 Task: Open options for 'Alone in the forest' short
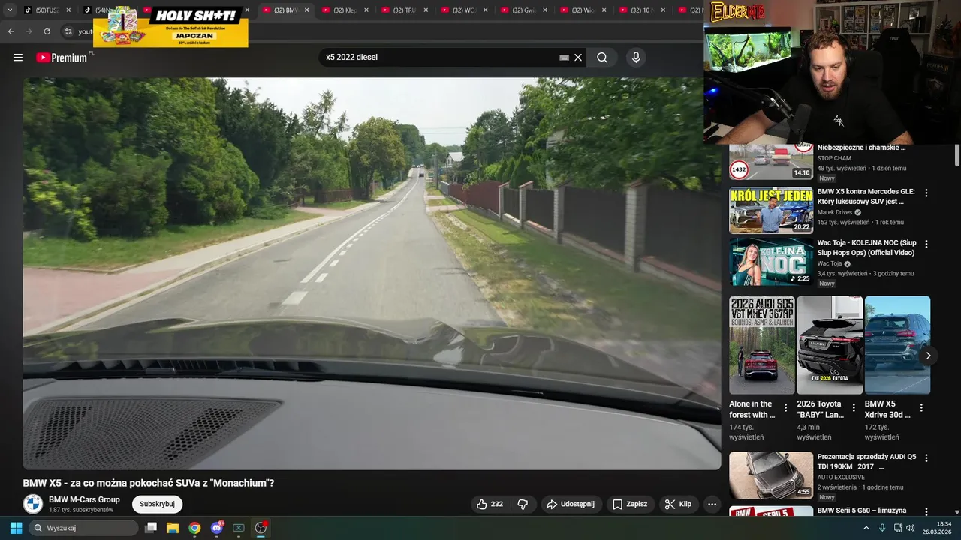tap(786, 408)
